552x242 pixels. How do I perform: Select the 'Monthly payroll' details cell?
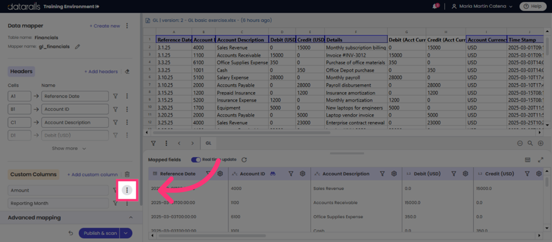pyautogui.click(x=356, y=78)
